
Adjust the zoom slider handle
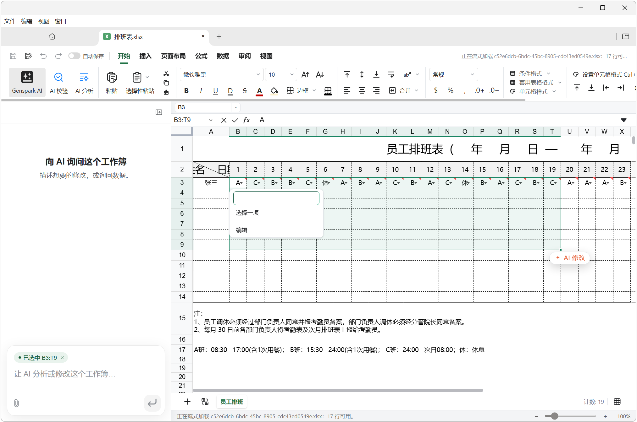coord(555,416)
